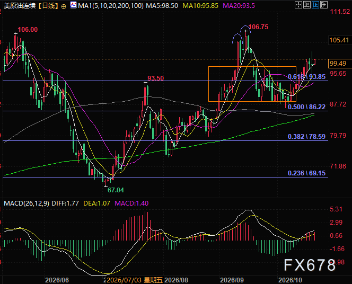
Task: Click the 2.99 MACD axis value
Action: (336, 223)
